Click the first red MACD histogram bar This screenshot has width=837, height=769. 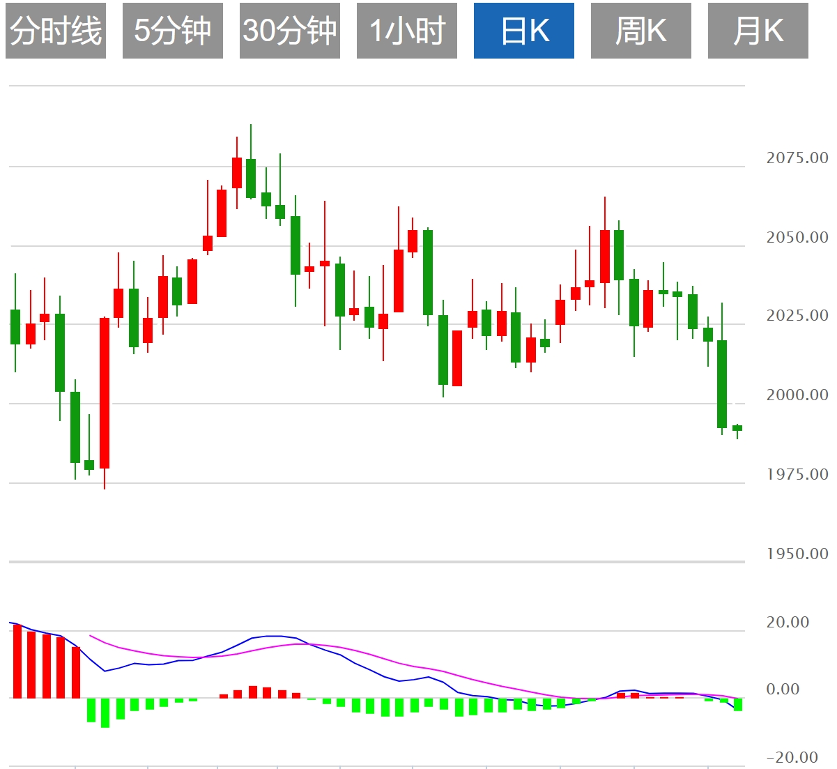pyautogui.click(x=17, y=660)
